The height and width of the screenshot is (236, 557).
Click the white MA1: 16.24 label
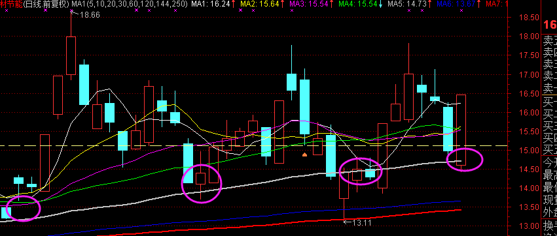211,5
